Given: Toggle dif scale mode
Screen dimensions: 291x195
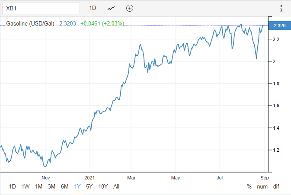Looking at the screenshot, I should [x=276, y=186].
